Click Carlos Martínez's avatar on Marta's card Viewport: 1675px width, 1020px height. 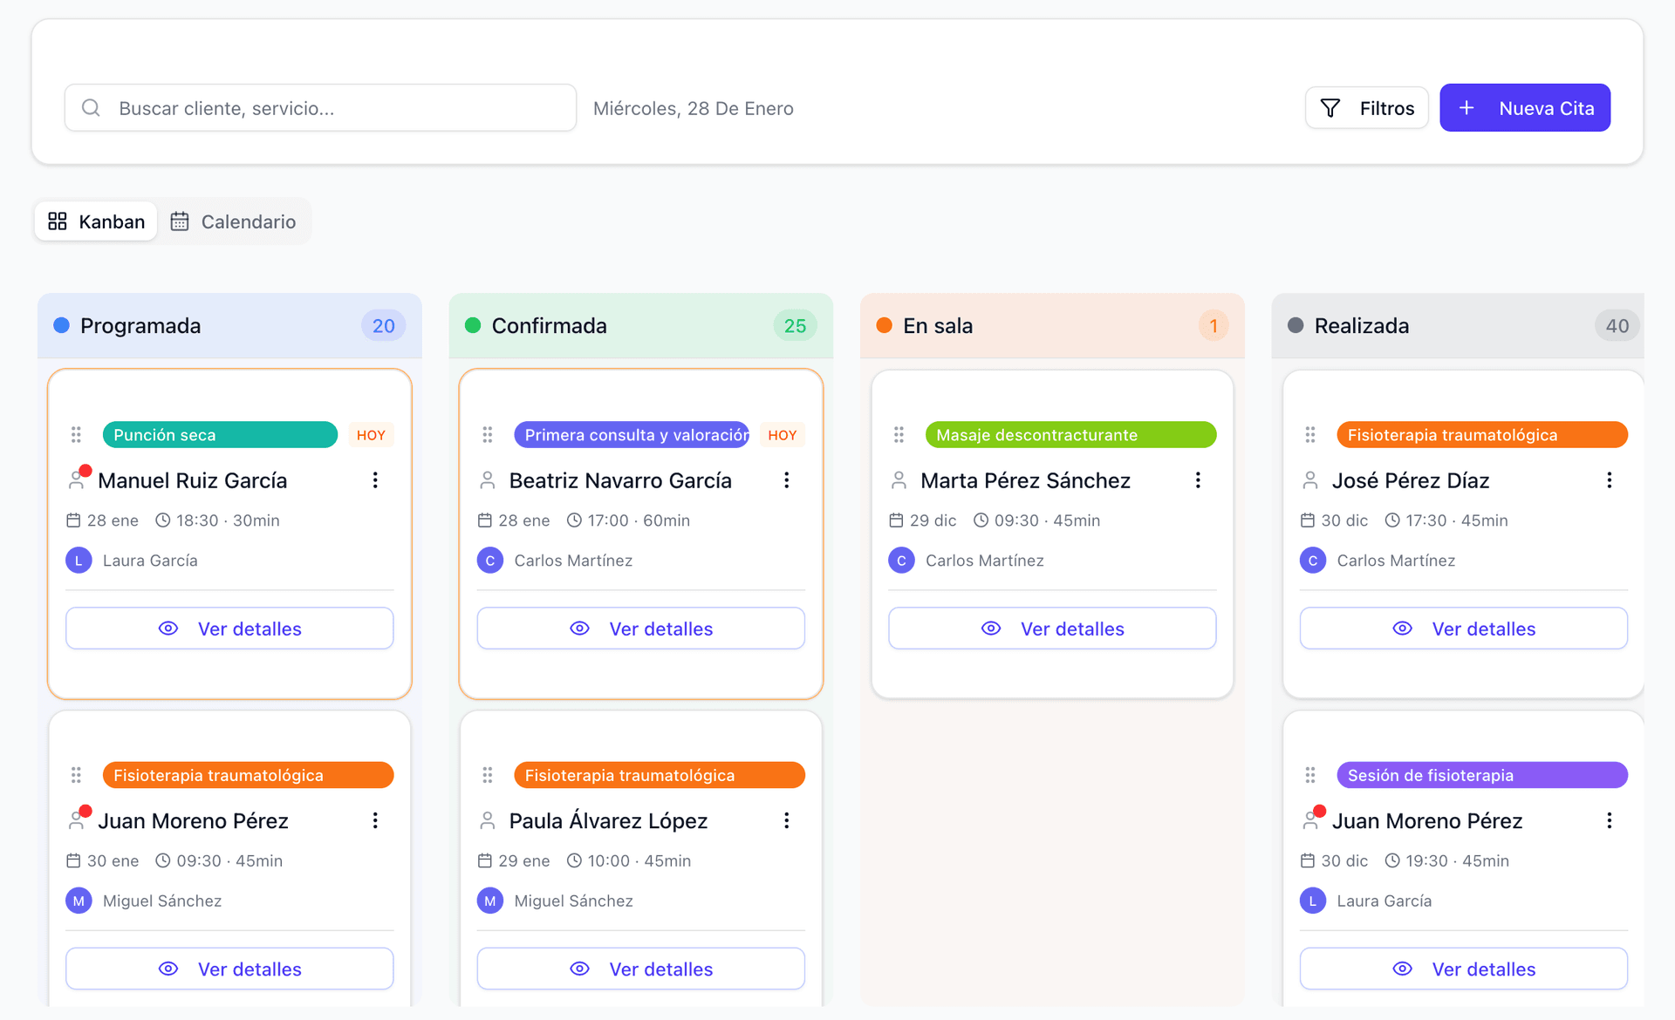click(900, 560)
